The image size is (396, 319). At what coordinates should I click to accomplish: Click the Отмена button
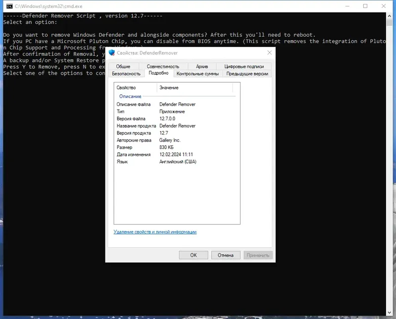[x=226, y=255]
